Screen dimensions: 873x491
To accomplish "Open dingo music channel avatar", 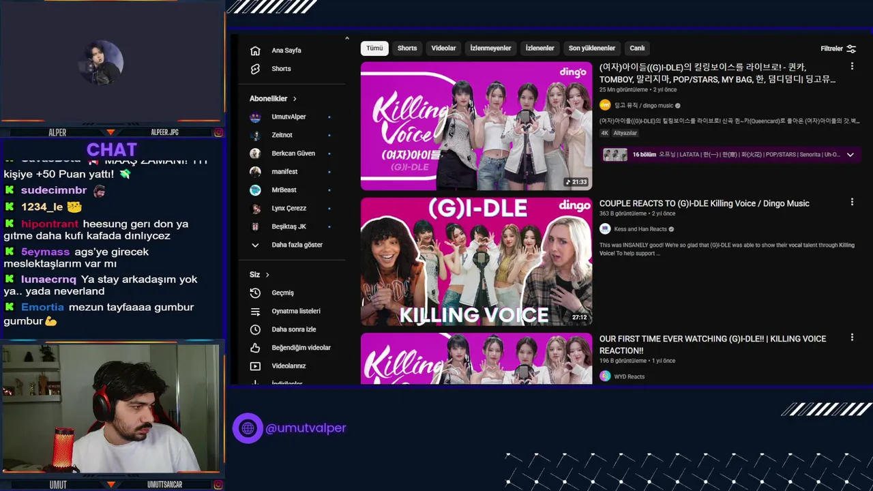I will [x=605, y=105].
